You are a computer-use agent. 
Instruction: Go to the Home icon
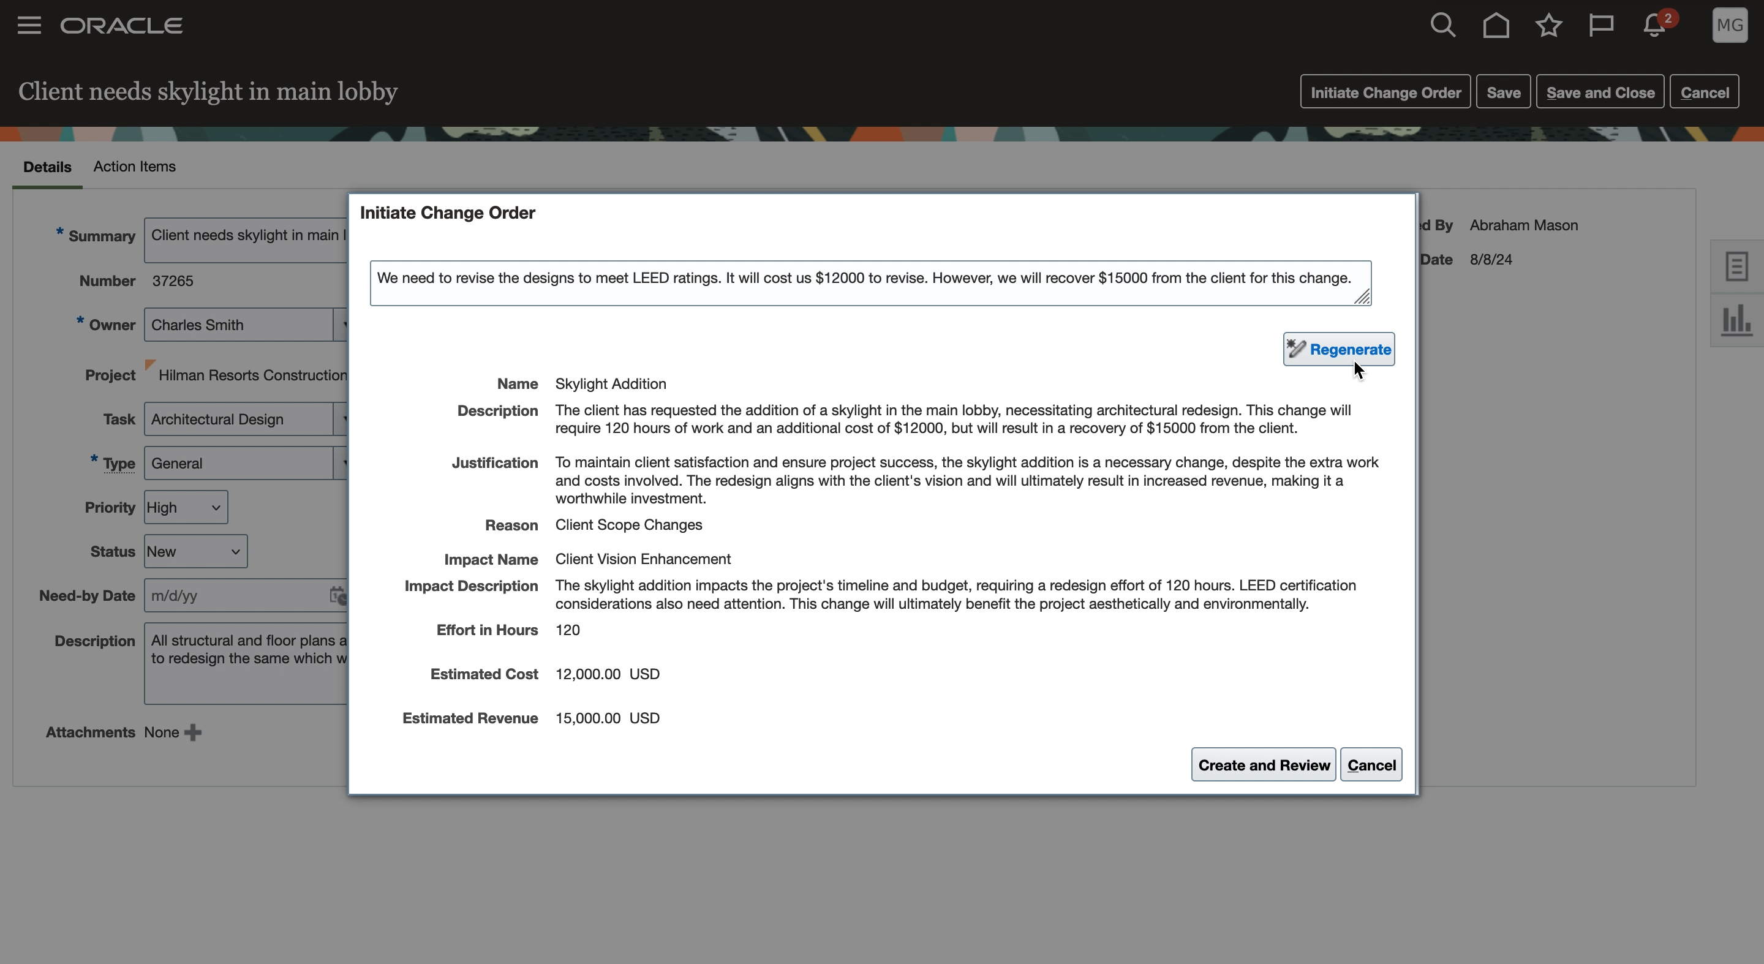1496,25
